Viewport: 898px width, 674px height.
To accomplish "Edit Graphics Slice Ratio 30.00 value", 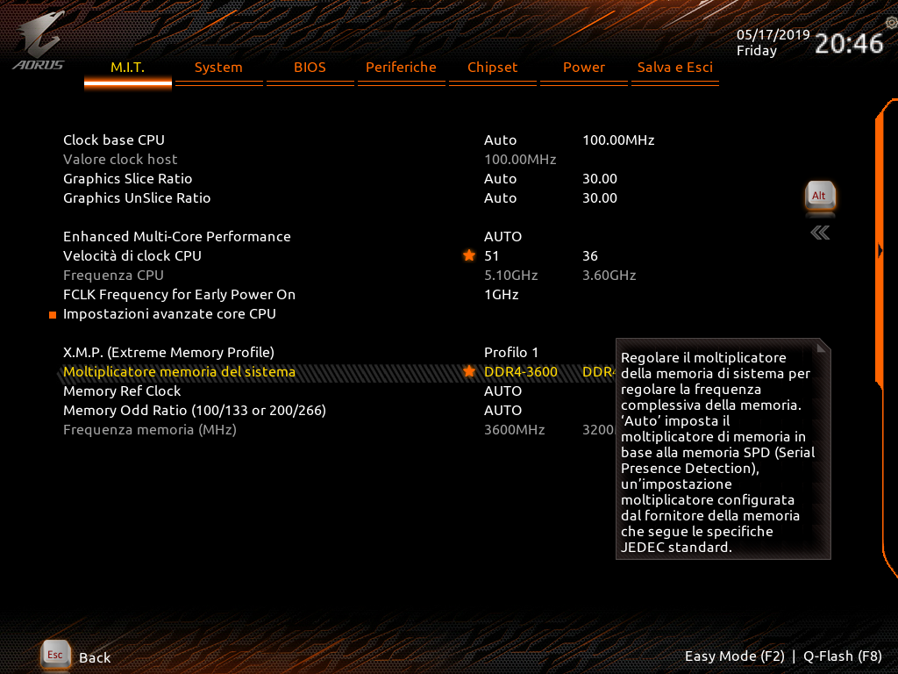I will coord(600,179).
